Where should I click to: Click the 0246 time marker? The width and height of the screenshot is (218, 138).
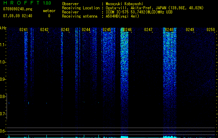[128, 30]
